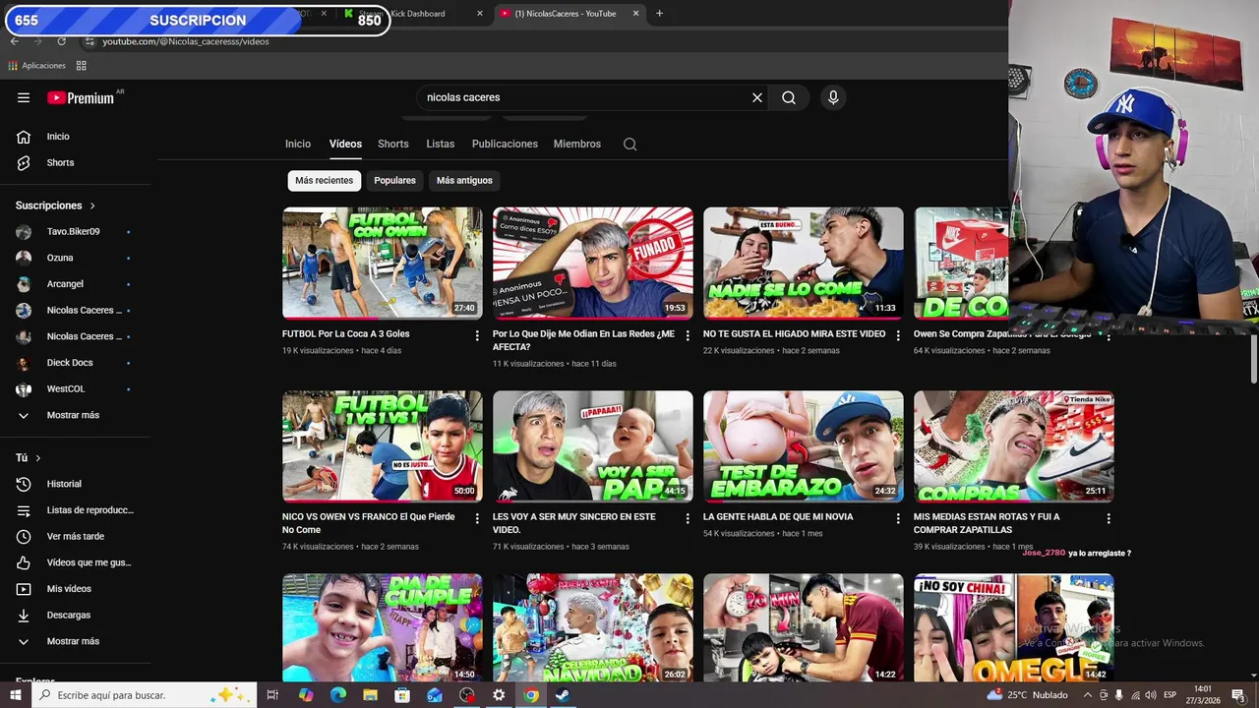Viewport: 1259px width, 708px height.
Task: Open a new browser tab with plus
Action: [x=659, y=14]
